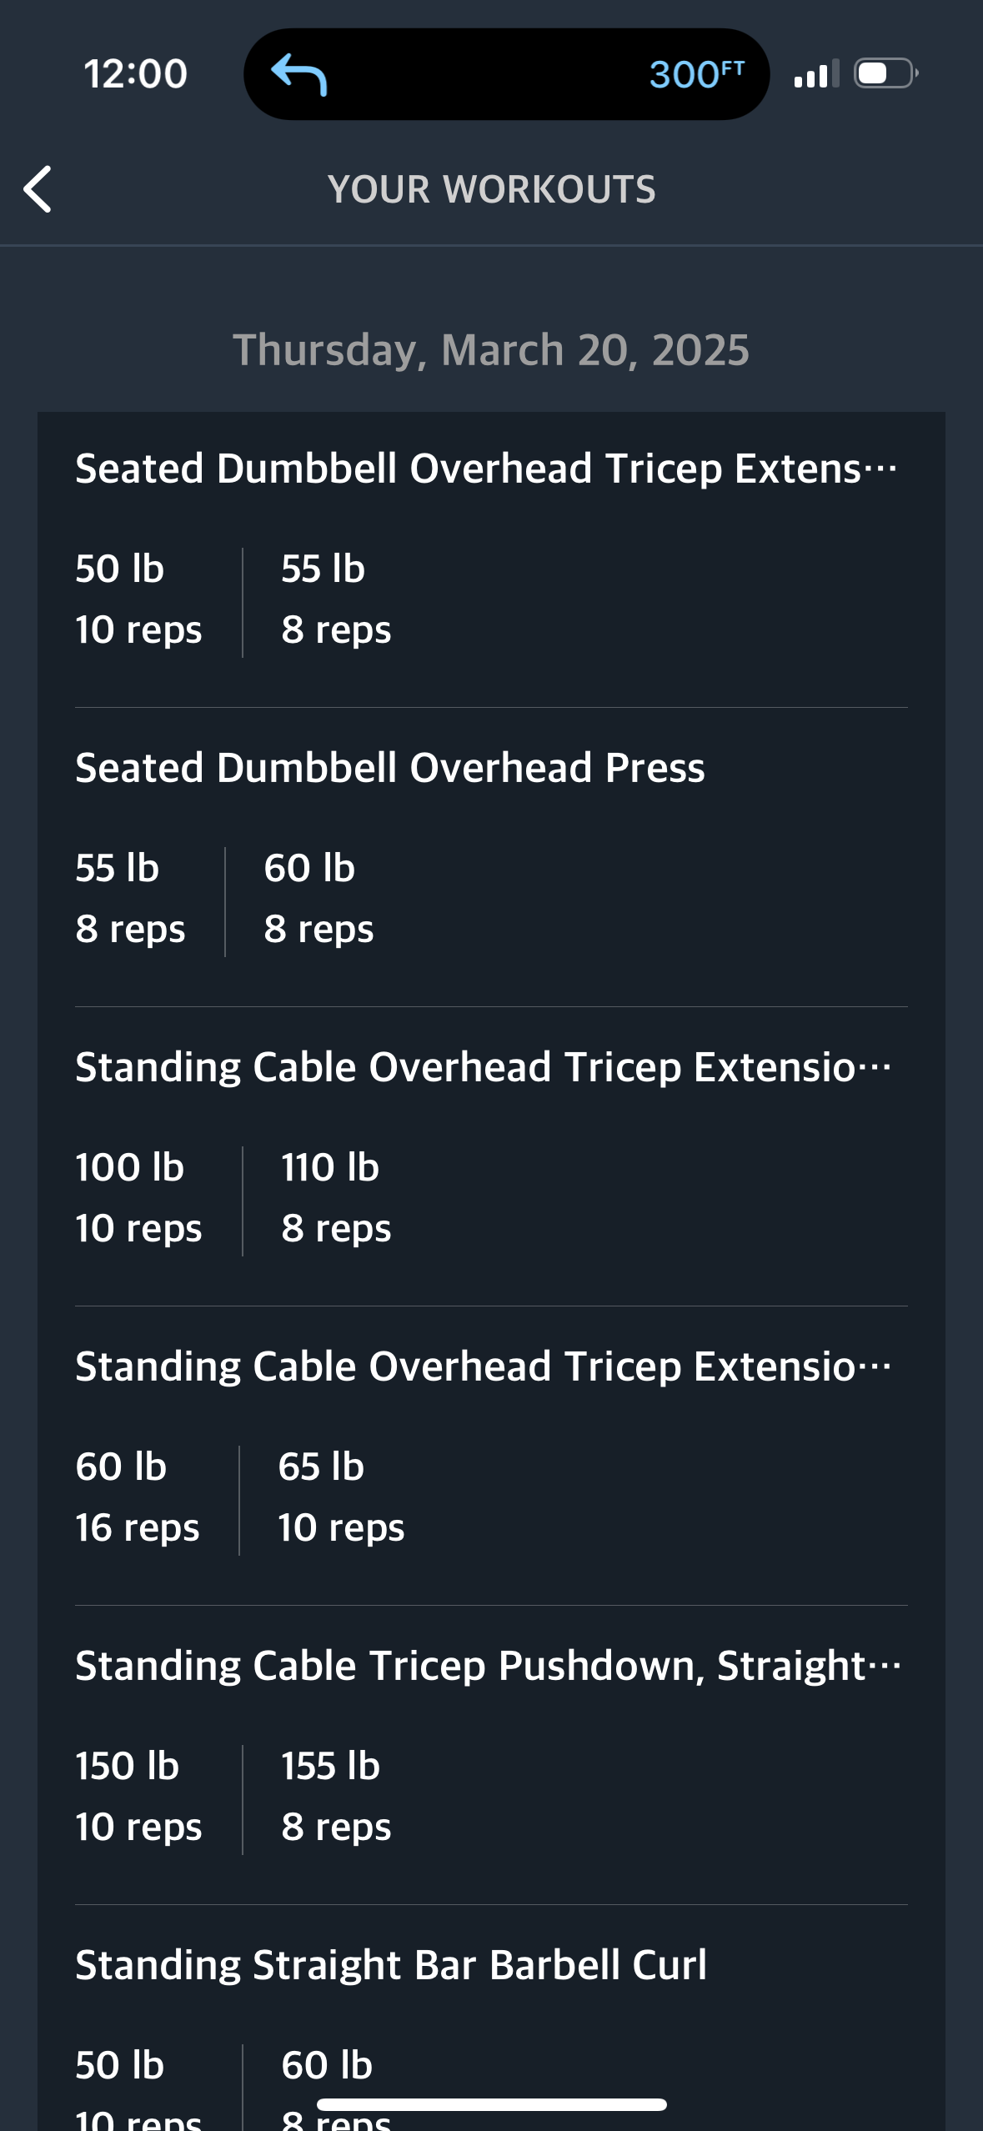
Task: Open Seated Dumbbell Overhead Tricep Extension exercise
Action: [487, 469]
